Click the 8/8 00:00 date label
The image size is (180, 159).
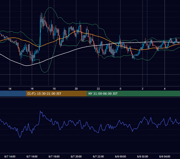tap(120, 156)
